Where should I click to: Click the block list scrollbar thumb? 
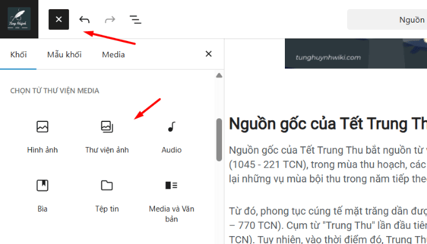pos(219,140)
